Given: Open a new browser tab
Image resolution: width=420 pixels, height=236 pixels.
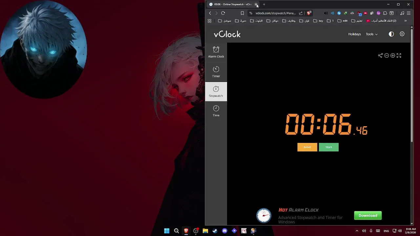Looking at the screenshot, I should coord(264,4).
